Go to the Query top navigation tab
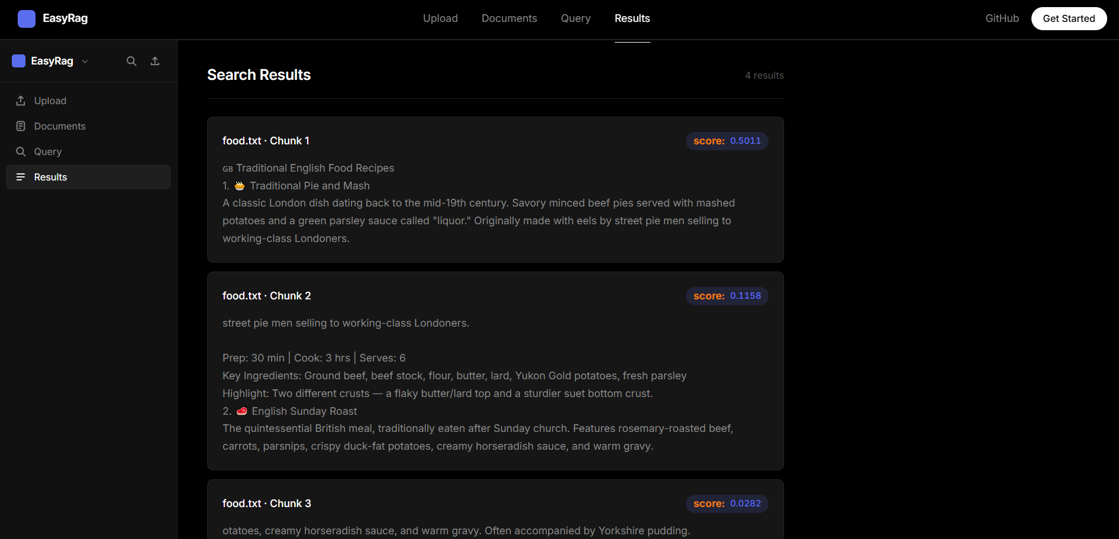Viewport: 1119px width, 539px height. (x=576, y=18)
